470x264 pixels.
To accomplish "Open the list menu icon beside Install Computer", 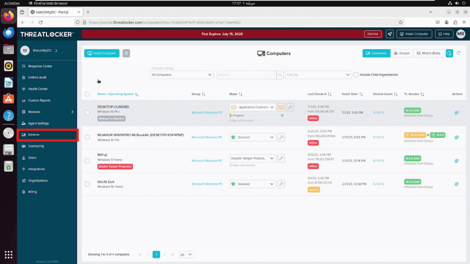I will click(126, 53).
